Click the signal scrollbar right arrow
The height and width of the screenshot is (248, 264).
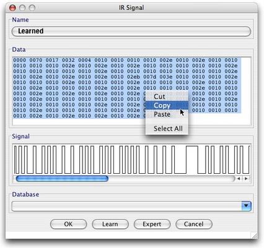coord(246,179)
